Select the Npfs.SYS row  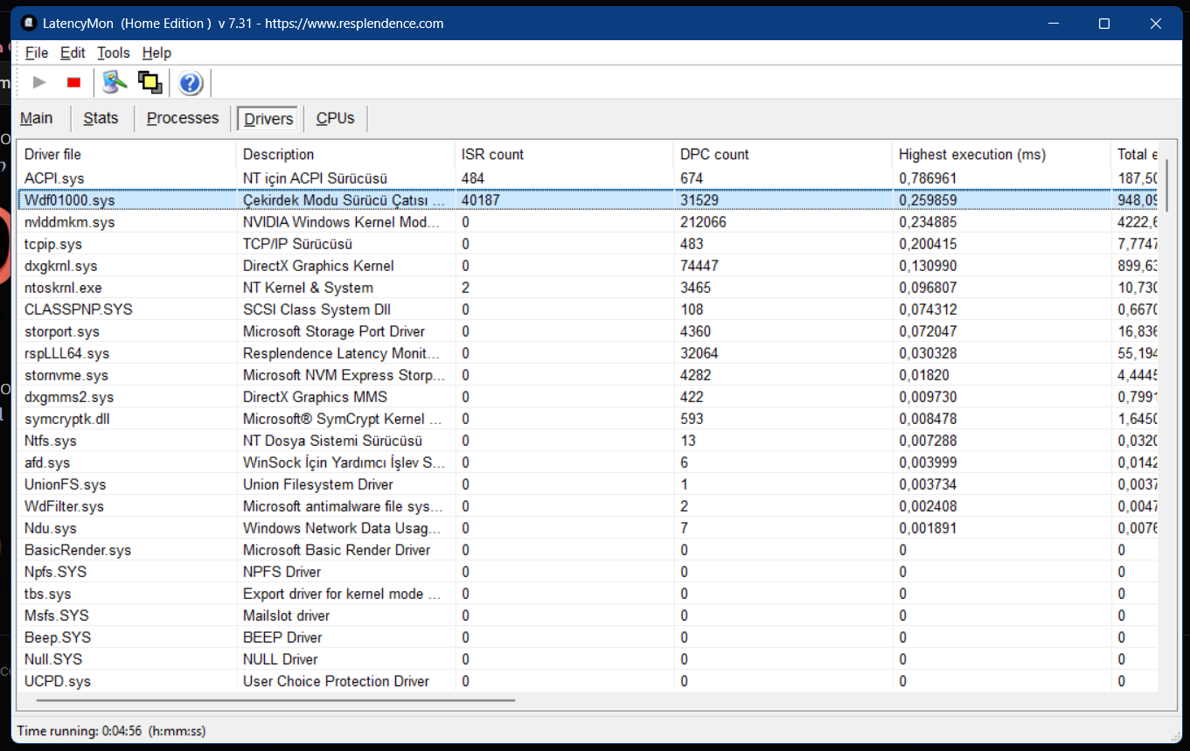pyautogui.click(x=588, y=572)
